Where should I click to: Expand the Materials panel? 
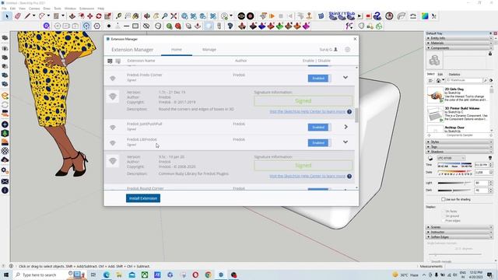[x=458, y=43]
